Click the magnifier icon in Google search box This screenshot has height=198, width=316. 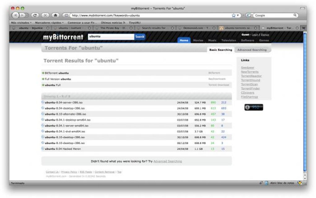(x=295, y=15)
